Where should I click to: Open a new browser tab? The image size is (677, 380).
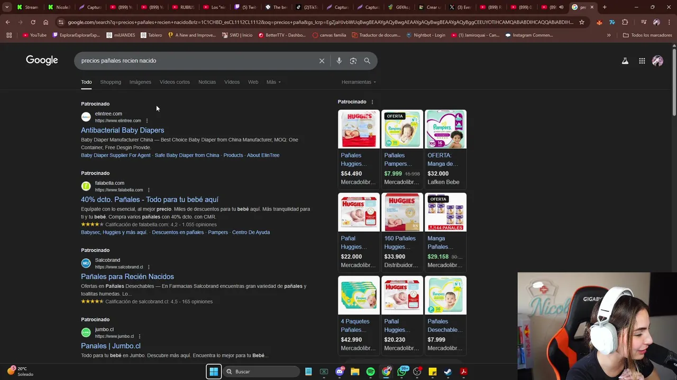coord(605,7)
